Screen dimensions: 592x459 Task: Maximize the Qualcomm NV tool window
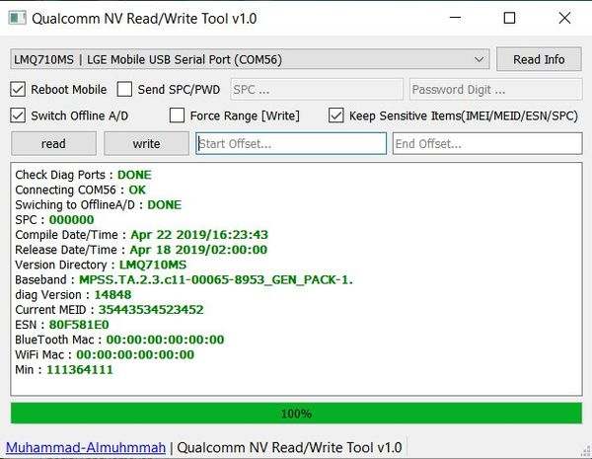pos(509,18)
